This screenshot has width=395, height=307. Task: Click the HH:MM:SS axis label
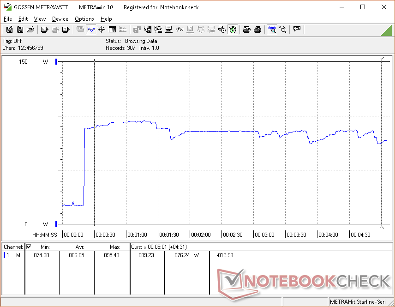(45, 235)
